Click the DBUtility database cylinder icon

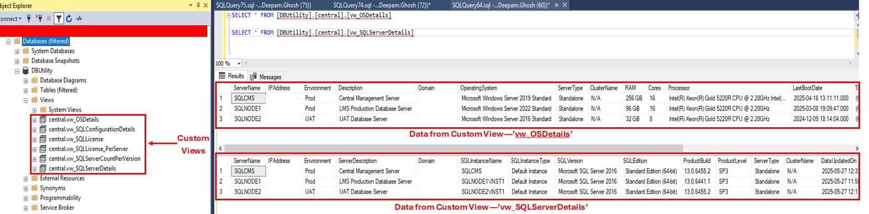click(25, 70)
